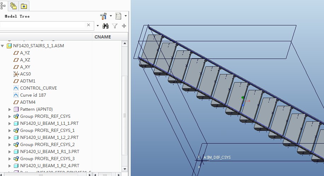The height and width of the screenshot is (176, 324).
Task: Select NF1420_STAIRS_1_1.ASM assembly icon
Action: (x=9, y=46)
